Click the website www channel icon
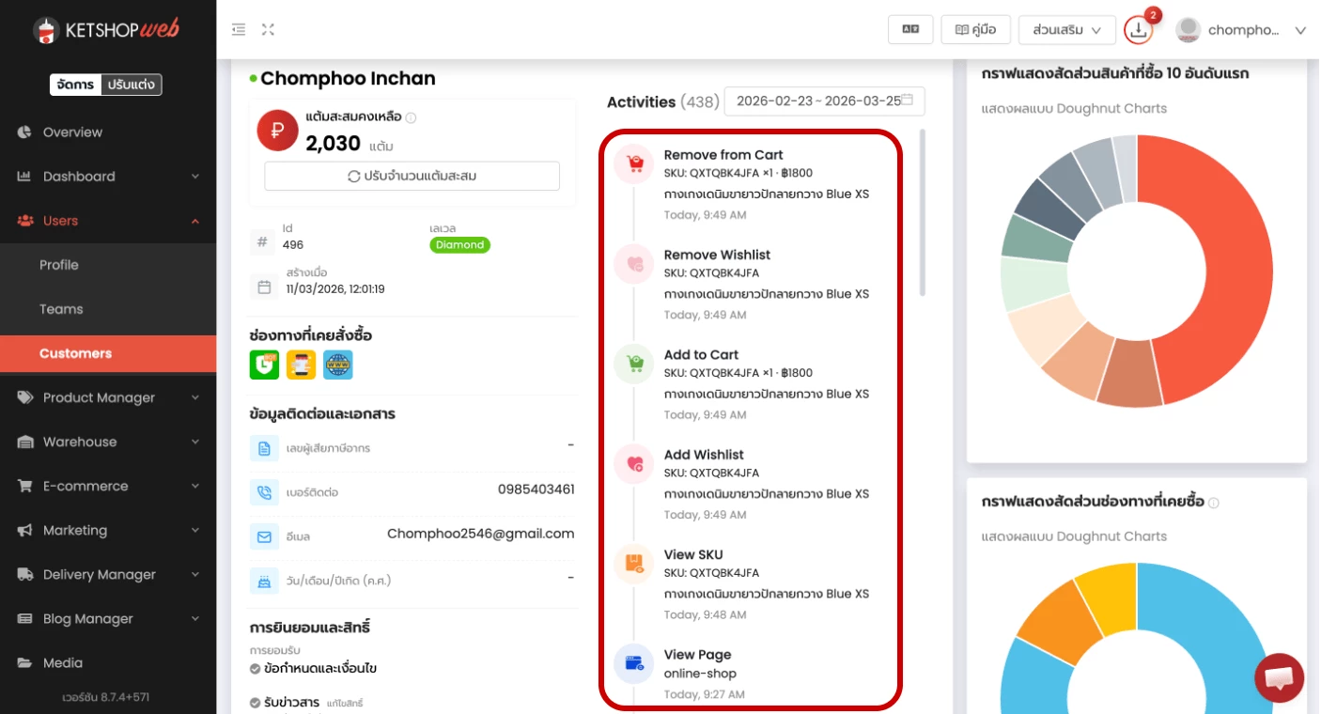The height and width of the screenshot is (714, 1321). 338,365
